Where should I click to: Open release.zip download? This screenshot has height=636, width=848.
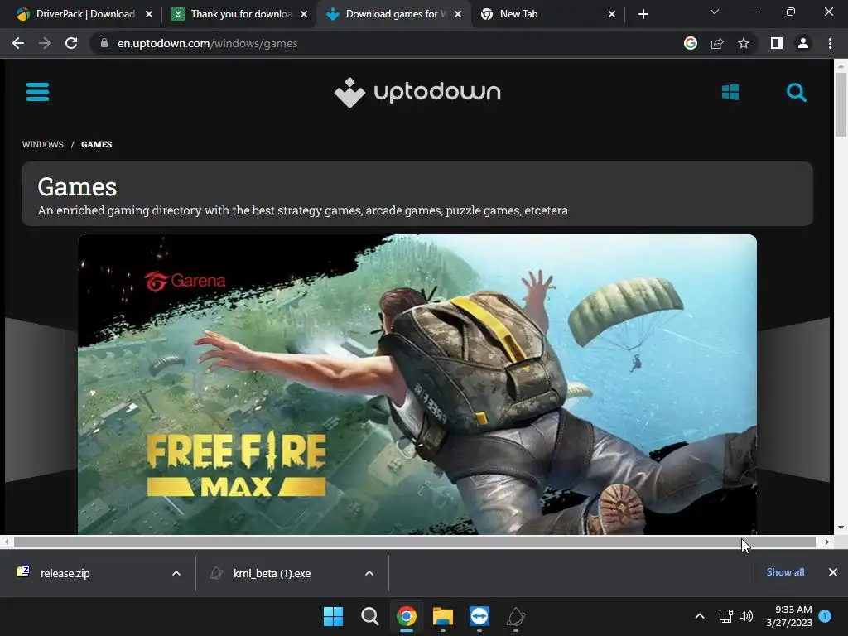(65, 573)
